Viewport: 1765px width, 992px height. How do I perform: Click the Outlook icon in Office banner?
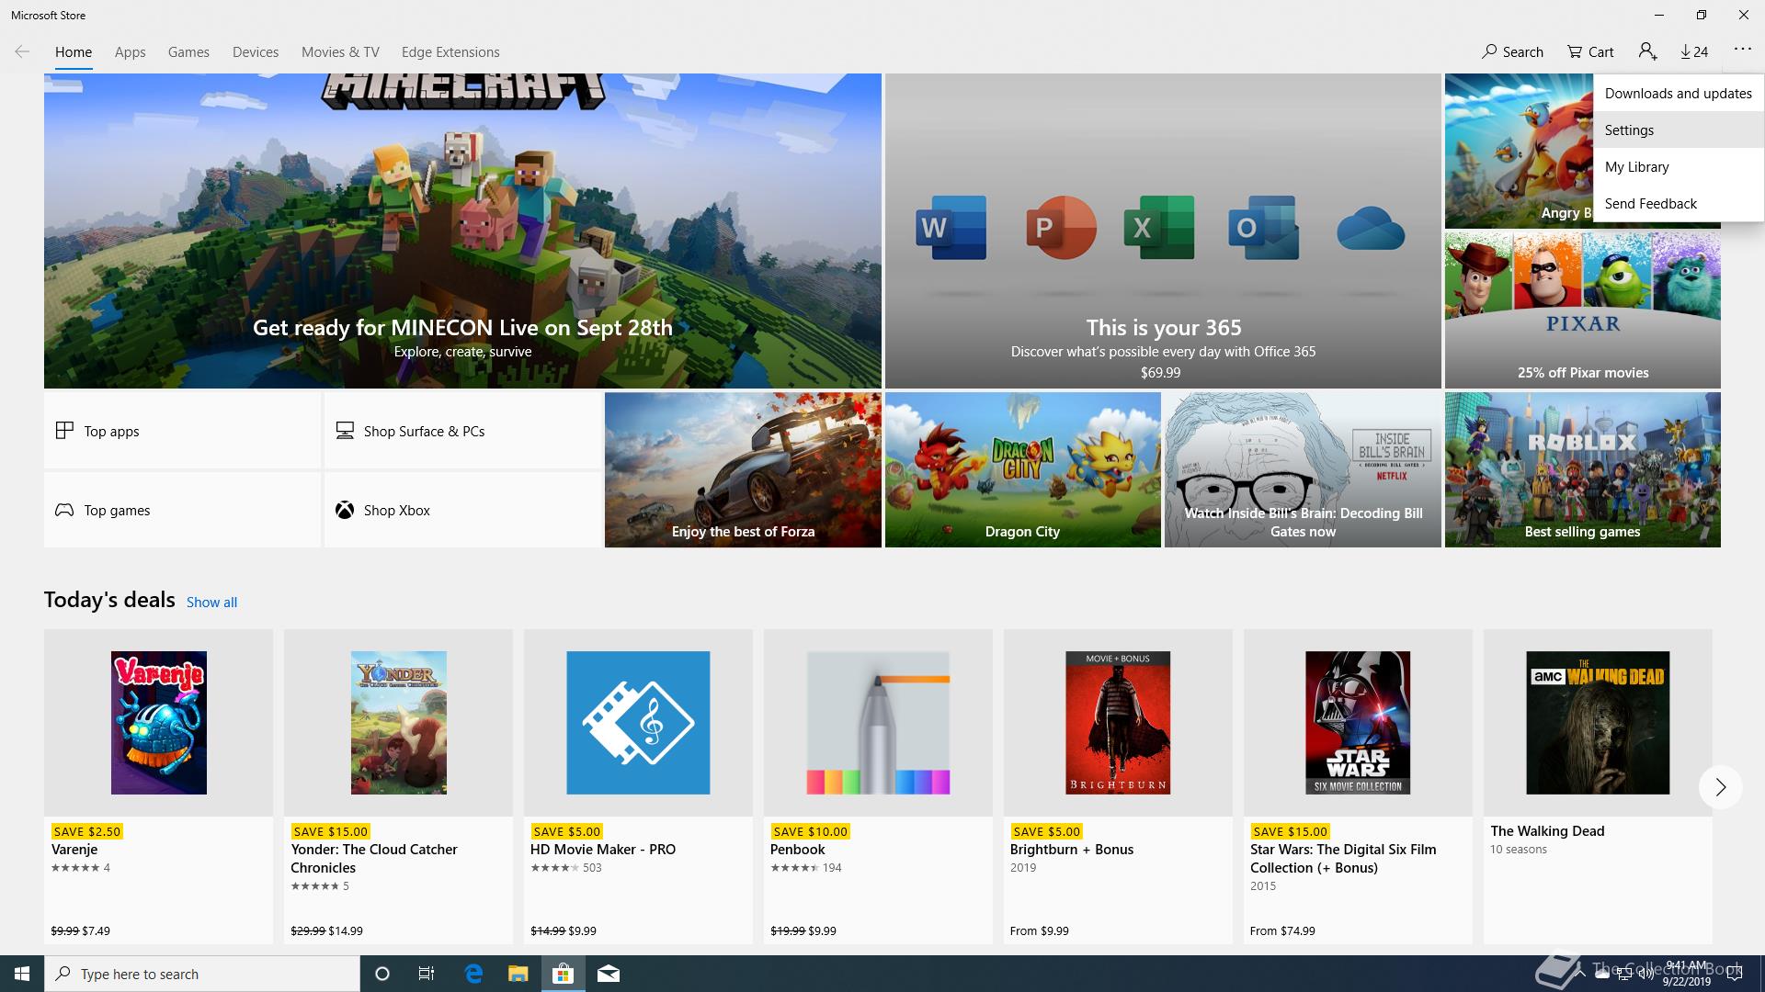[1263, 227]
